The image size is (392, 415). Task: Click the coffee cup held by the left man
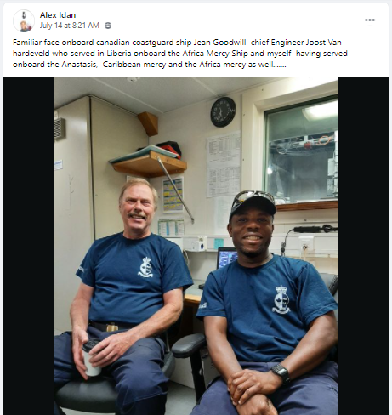(92, 358)
